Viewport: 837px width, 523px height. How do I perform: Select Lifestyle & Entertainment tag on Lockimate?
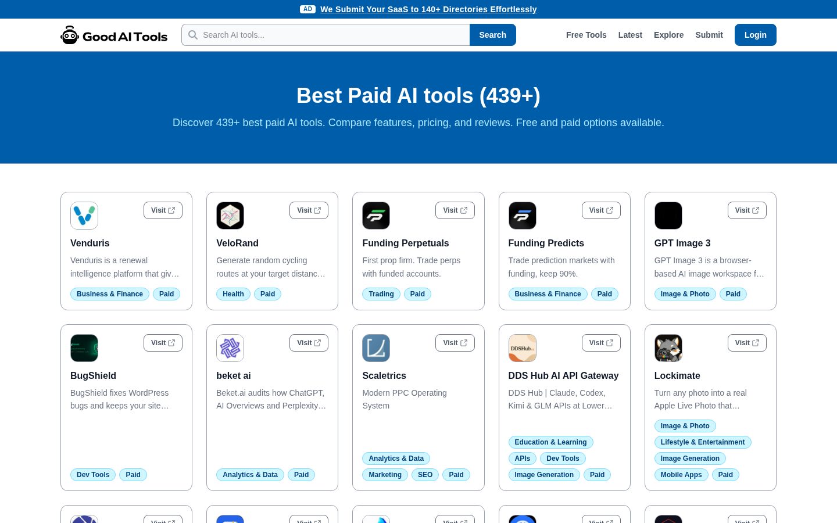point(703,442)
